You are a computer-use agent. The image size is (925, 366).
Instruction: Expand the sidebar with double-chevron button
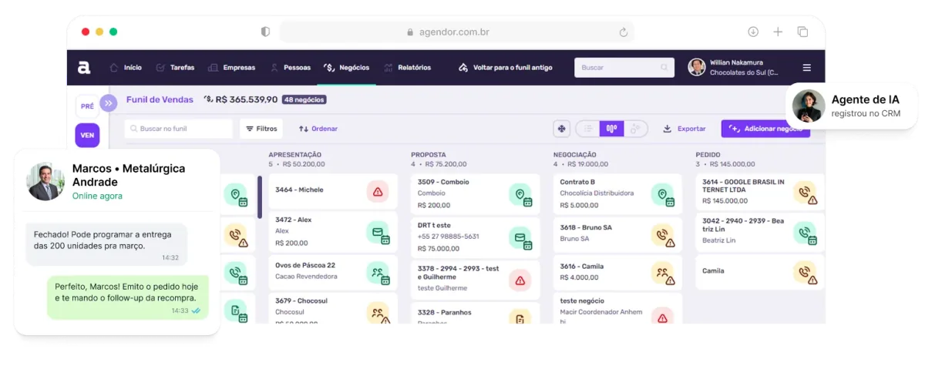tap(109, 102)
